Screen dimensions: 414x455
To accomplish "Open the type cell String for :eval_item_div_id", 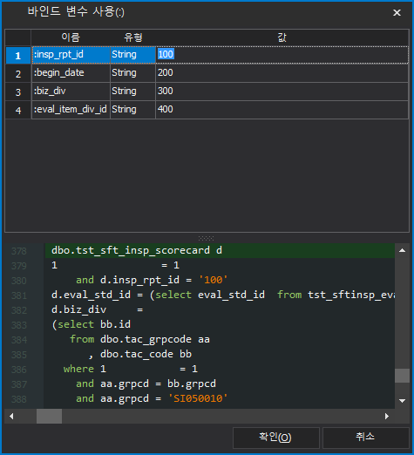I will (x=132, y=110).
